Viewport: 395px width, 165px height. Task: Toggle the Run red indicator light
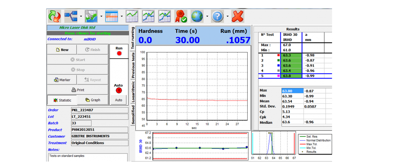coord(119,54)
